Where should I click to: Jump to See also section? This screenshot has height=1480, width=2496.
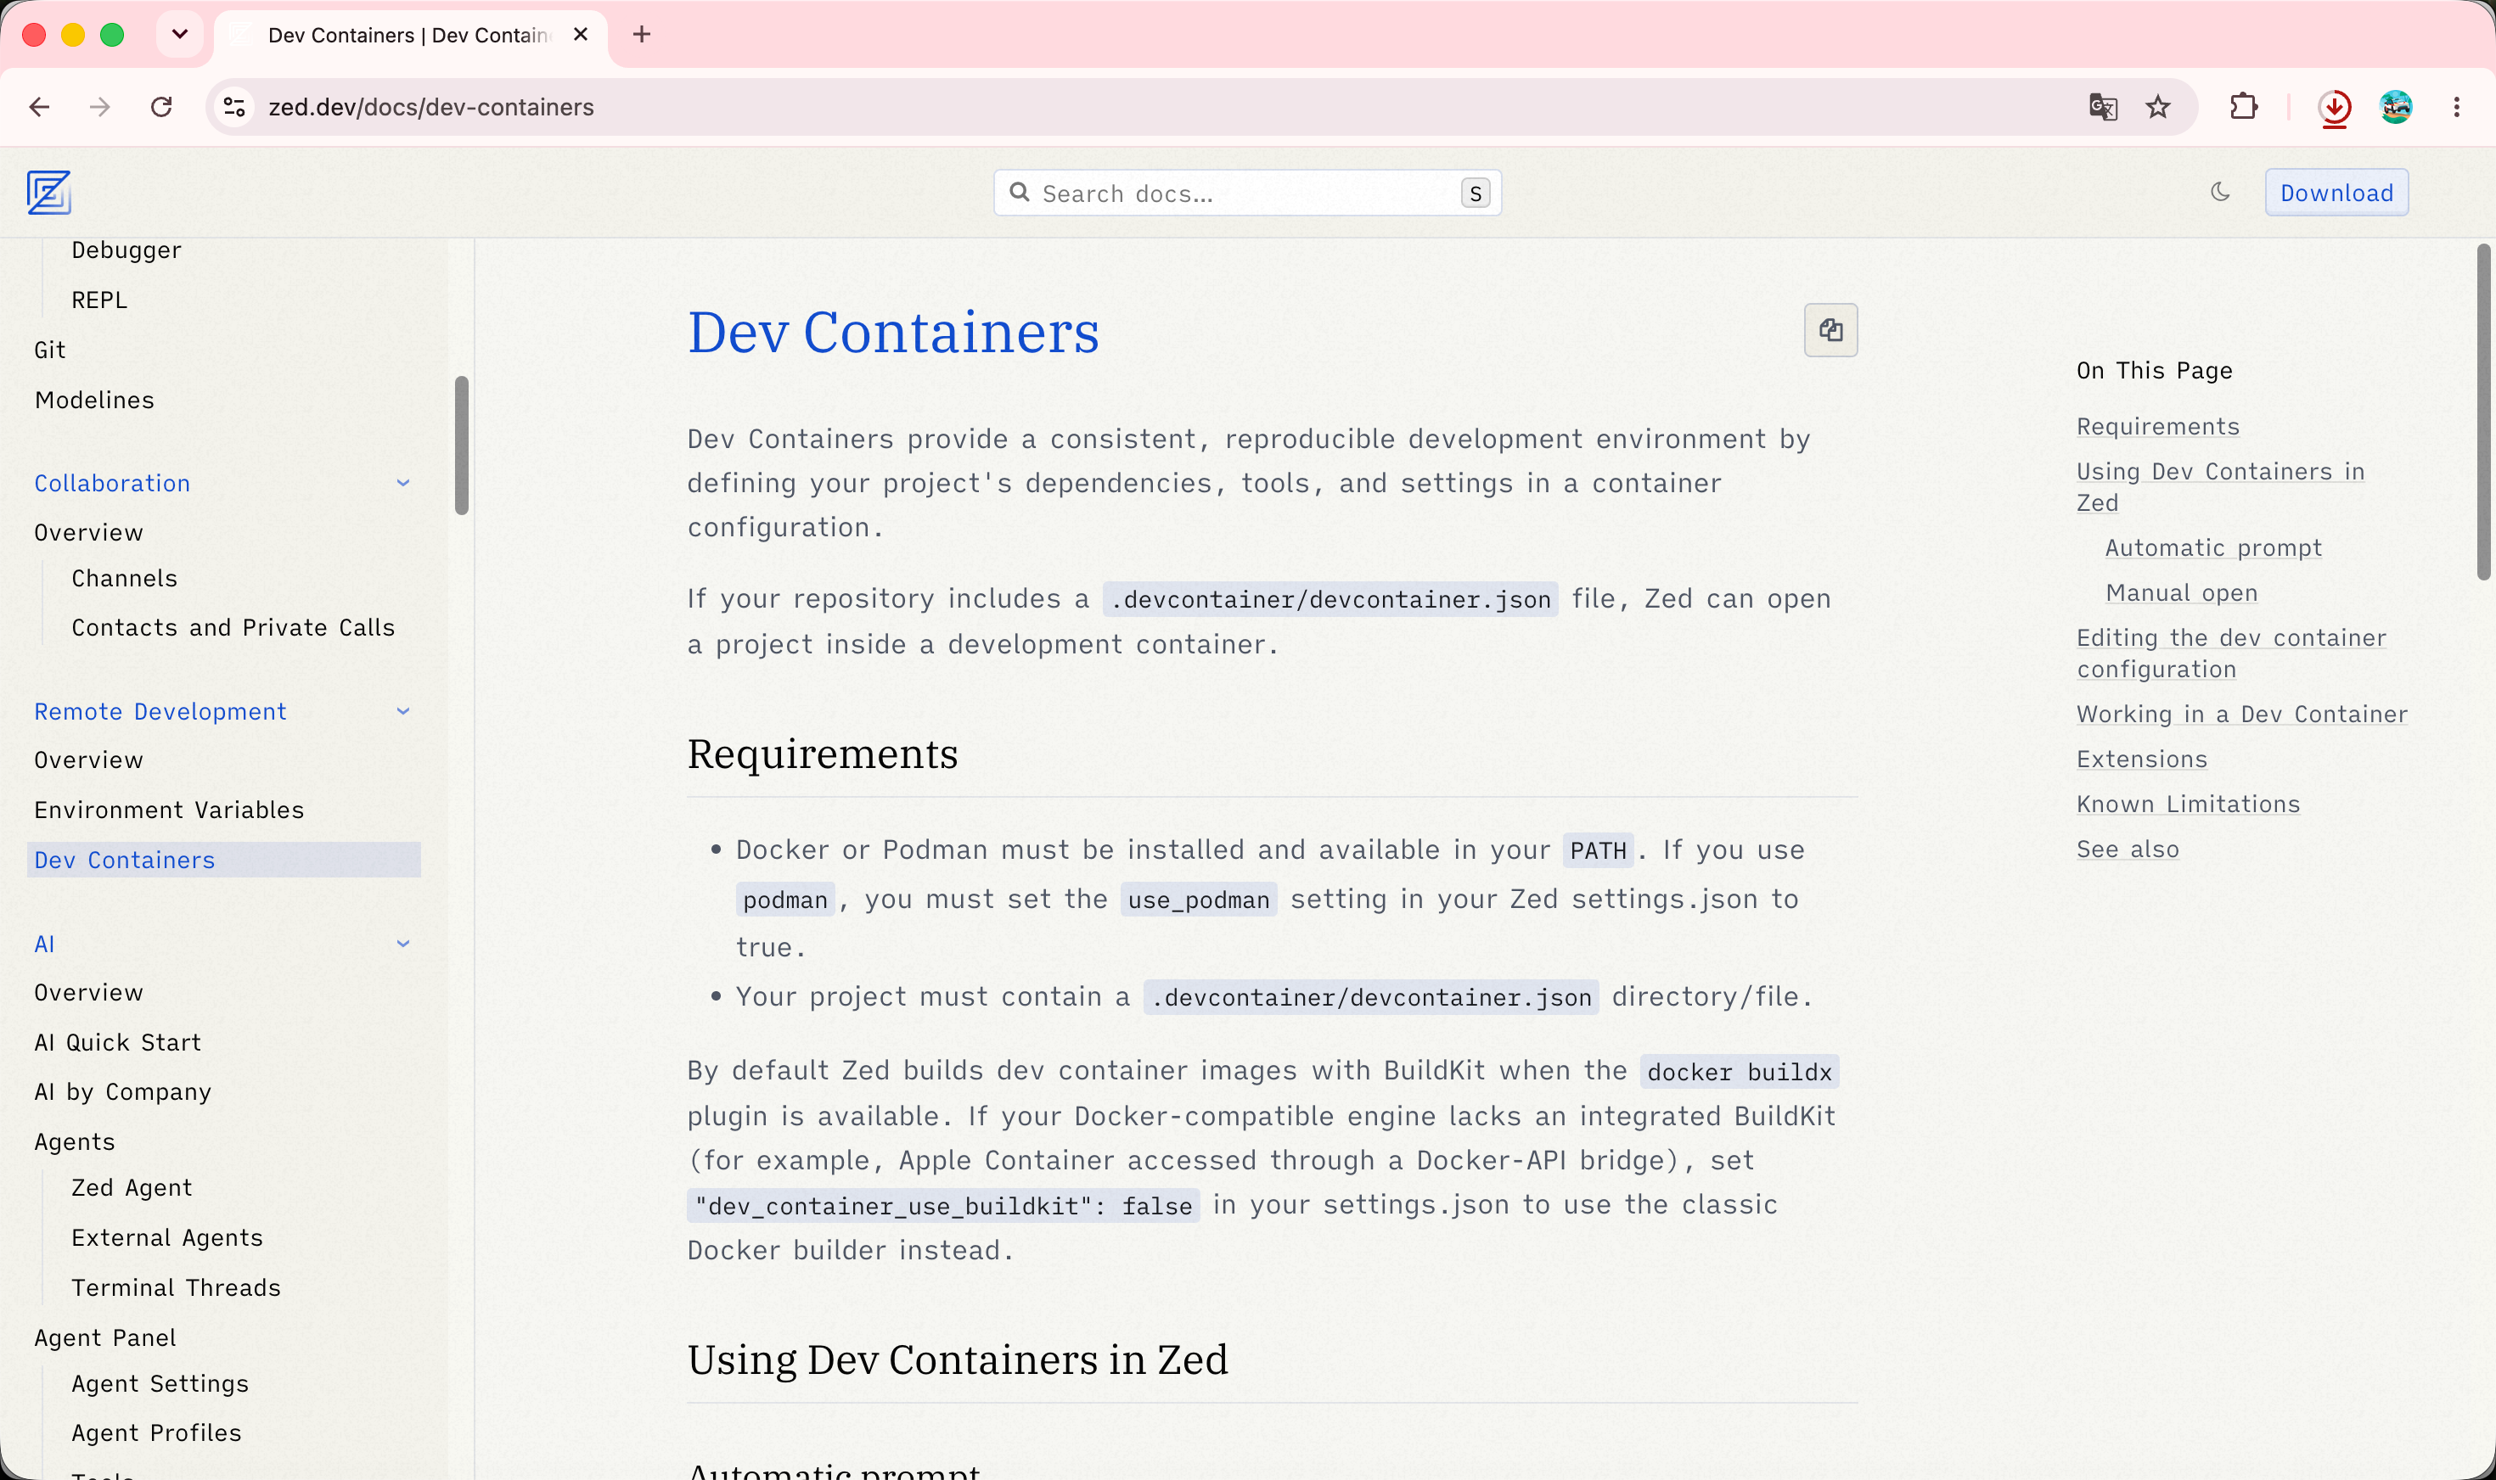point(2128,849)
